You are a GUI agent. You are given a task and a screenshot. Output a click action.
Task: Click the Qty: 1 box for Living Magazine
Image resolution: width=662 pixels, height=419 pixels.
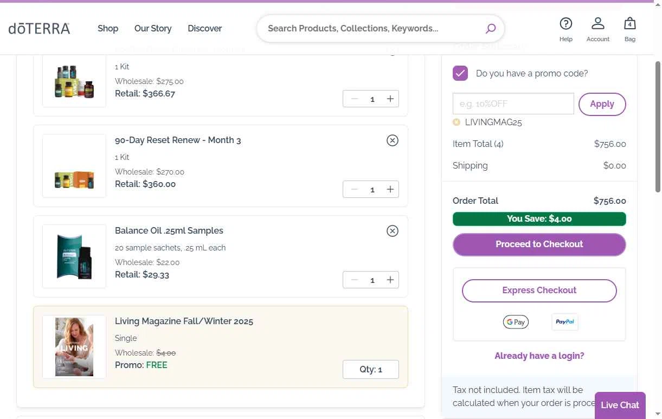pyautogui.click(x=371, y=370)
